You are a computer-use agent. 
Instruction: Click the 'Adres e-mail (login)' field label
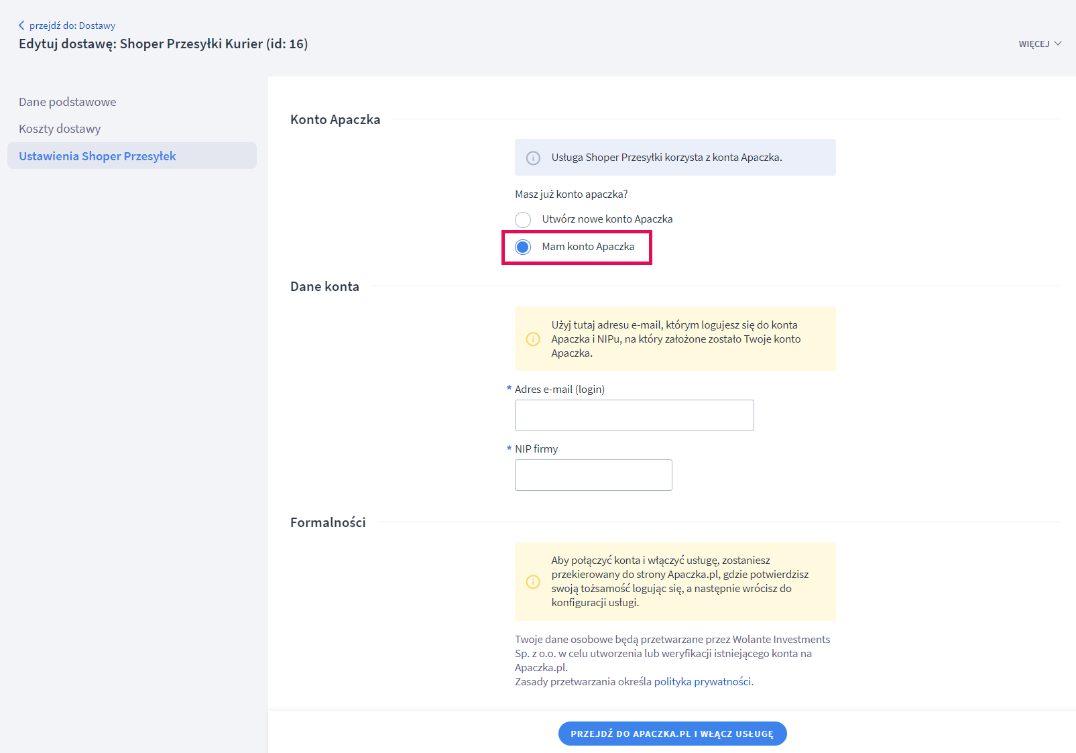(560, 390)
